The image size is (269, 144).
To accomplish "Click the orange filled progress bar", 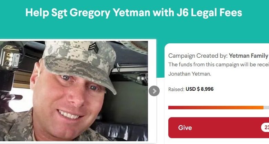I will [216, 108].
